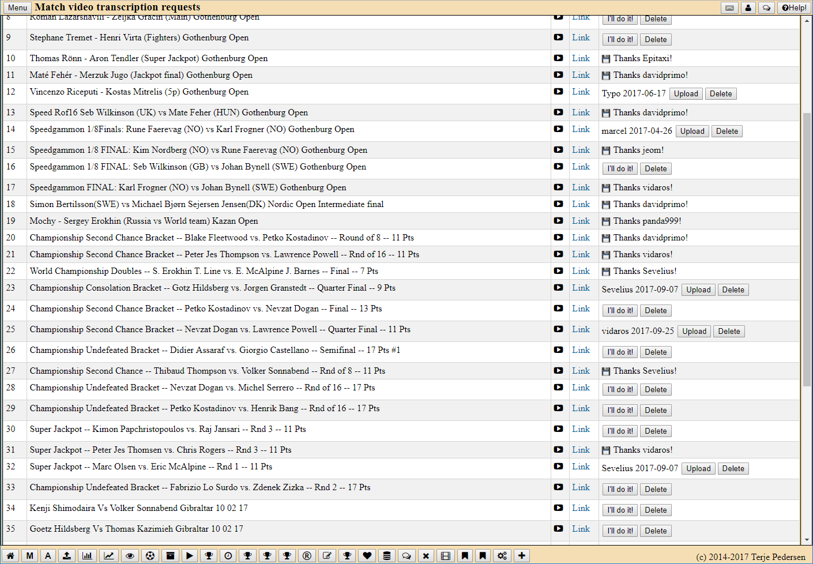Click I'll do it! for Didier Assaraf vs. Giorgio Castellano

(x=620, y=352)
